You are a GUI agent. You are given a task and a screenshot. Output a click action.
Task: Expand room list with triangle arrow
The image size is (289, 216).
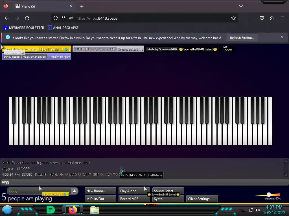pos(74,191)
